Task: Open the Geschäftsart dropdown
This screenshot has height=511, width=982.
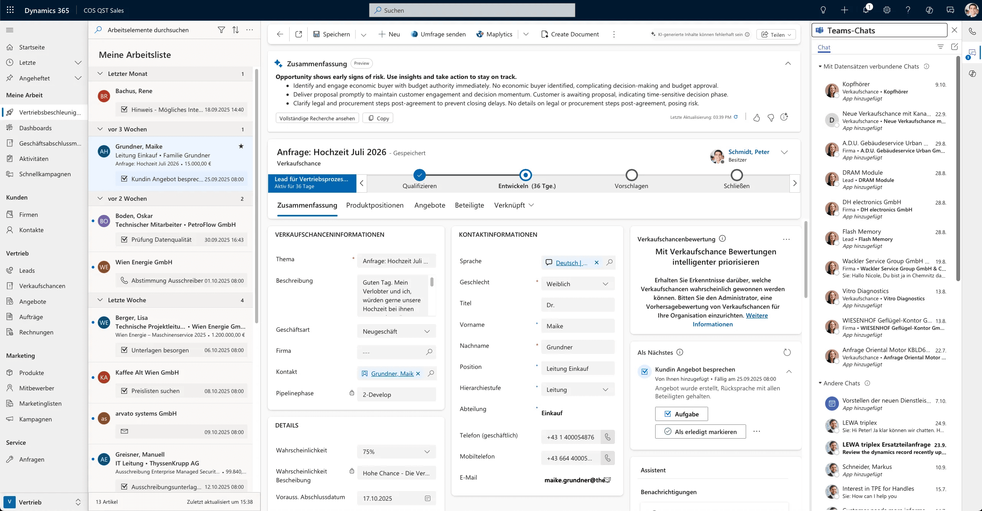Action: point(396,331)
